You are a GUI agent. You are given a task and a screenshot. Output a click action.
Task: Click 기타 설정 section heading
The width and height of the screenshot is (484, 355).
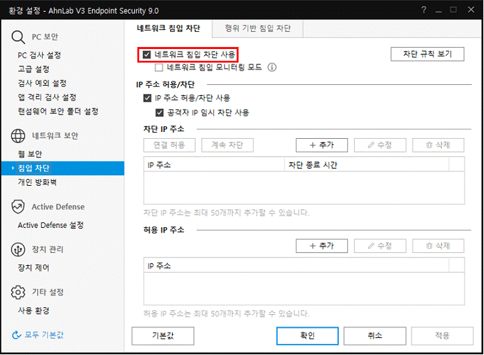point(48,292)
